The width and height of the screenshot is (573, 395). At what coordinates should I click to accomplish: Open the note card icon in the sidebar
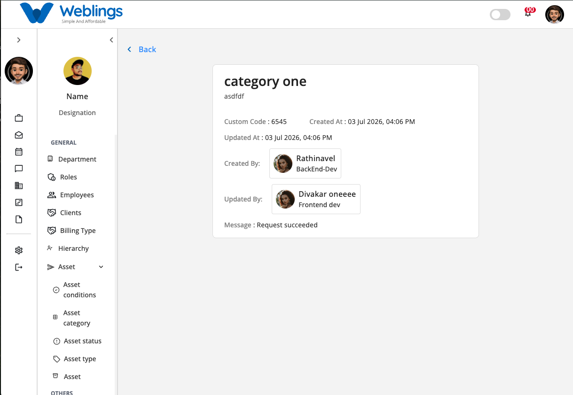tap(19, 202)
